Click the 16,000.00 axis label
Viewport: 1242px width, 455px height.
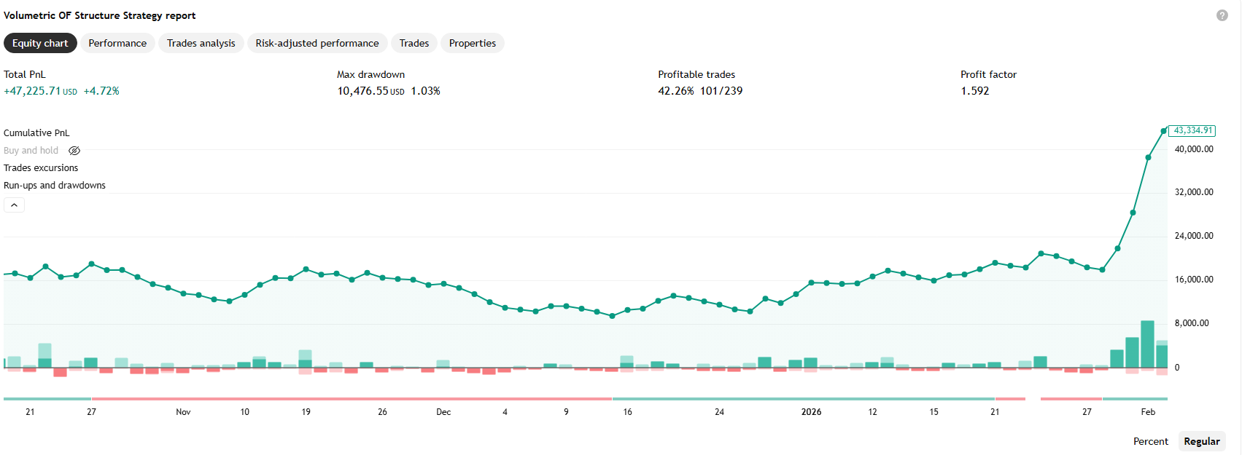[1194, 280]
